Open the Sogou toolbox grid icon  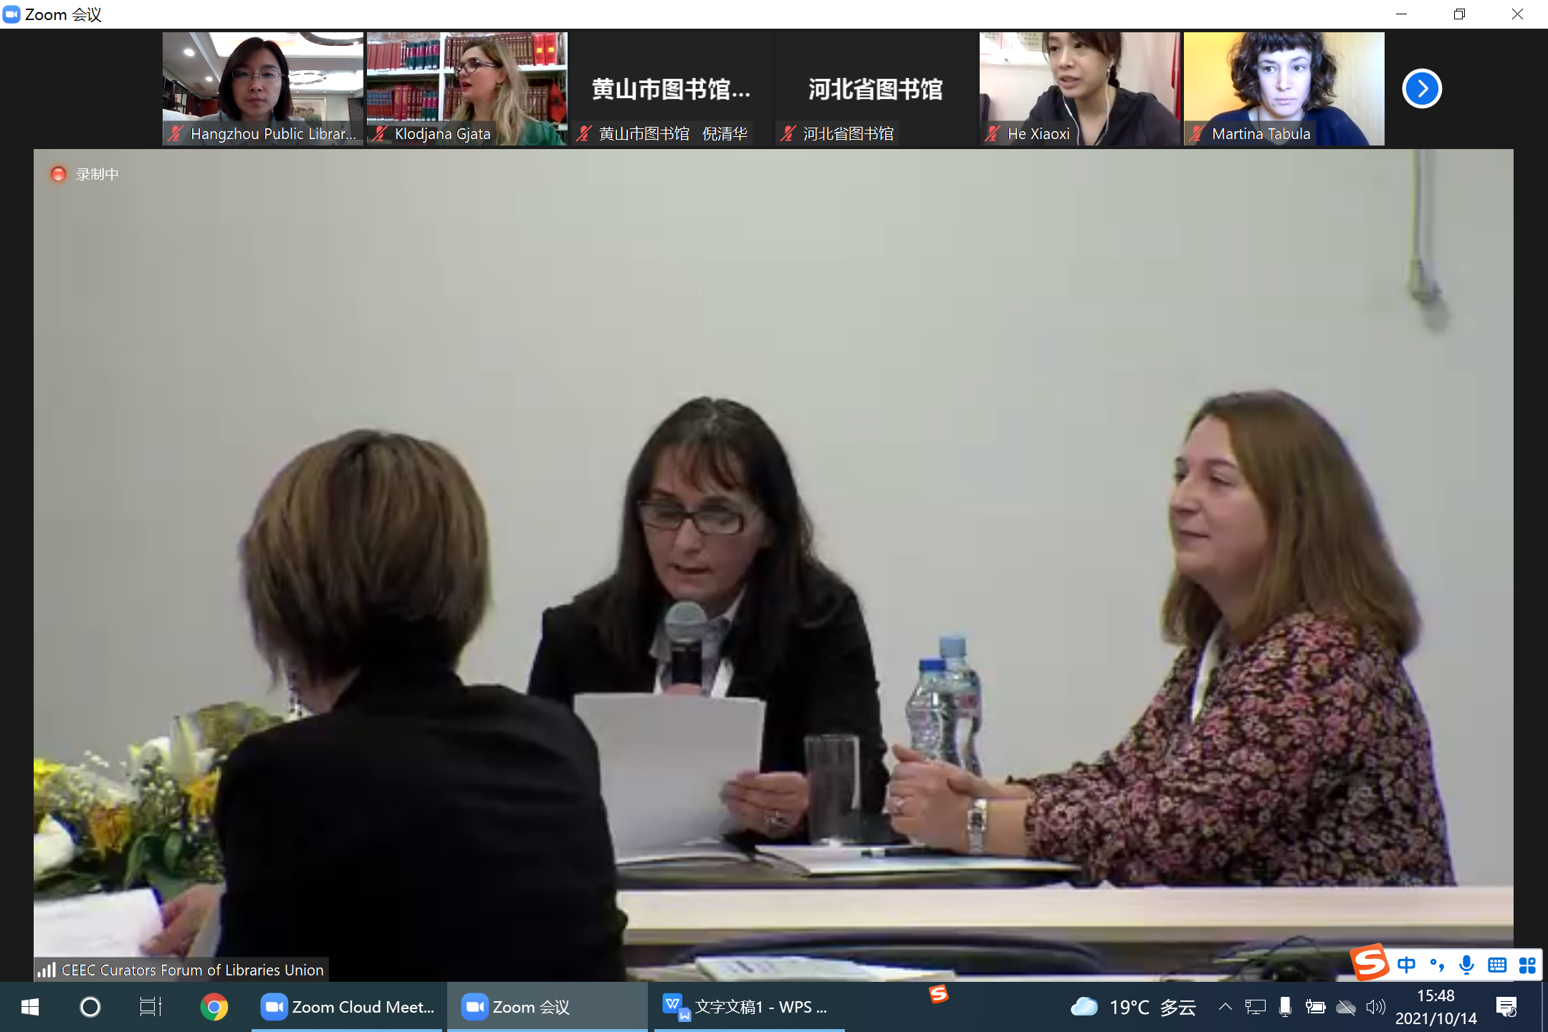(1527, 965)
